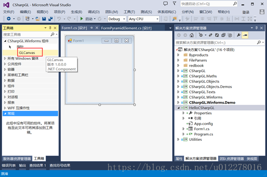Viewport: 267px width, 177px height.
Task: Open the feedback speech bubble icon
Action: (x=165, y=3)
